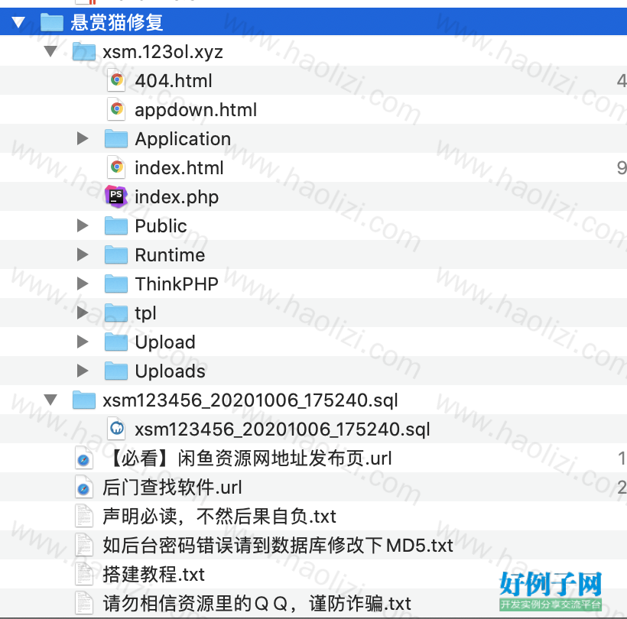Click the PhpStorm icon for index.php
The height and width of the screenshot is (619, 627).
click(116, 196)
